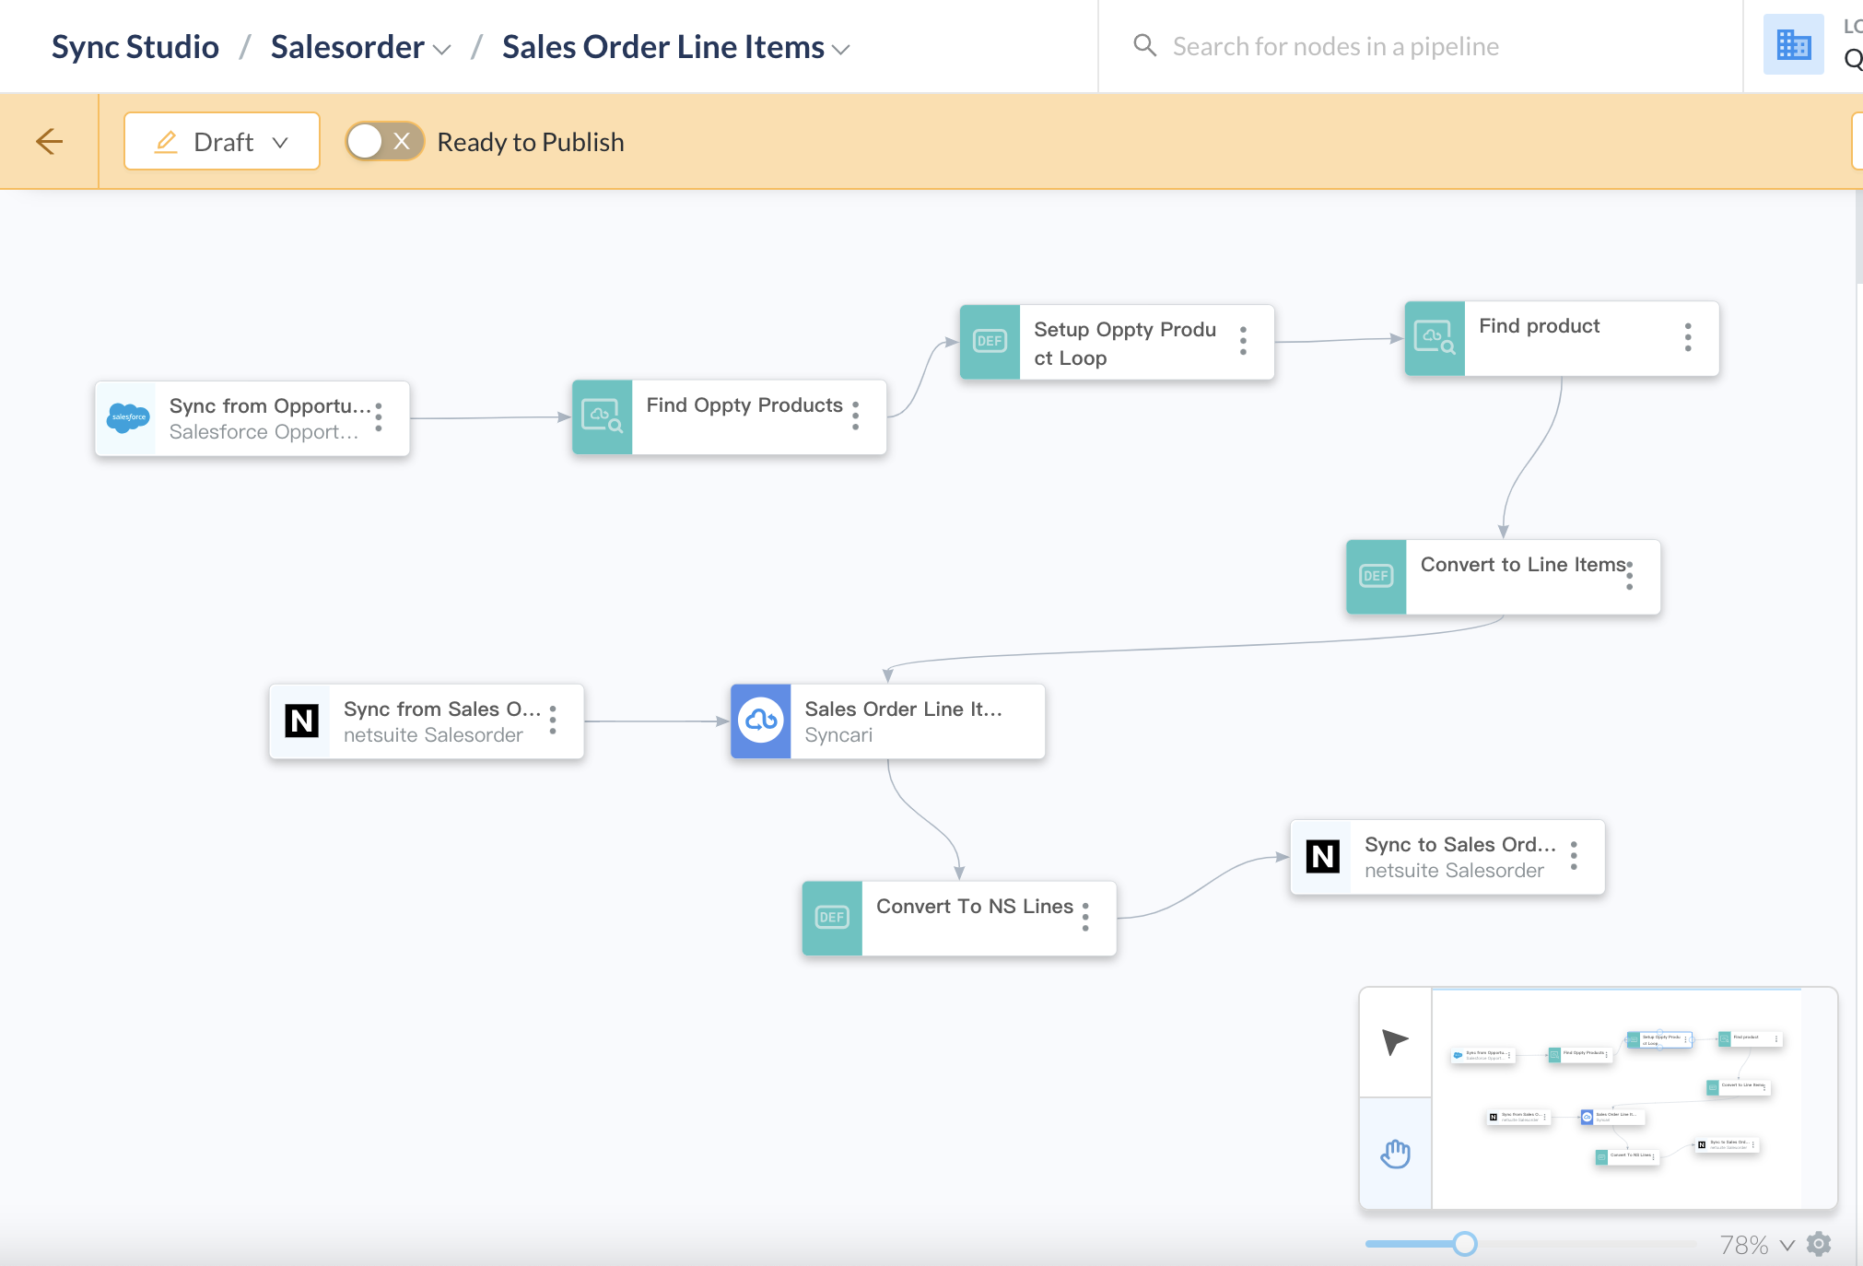Click the Salesforce cloud icon on Sync from Opportunity node
The height and width of the screenshot is (1266, 1863).
[128, 417]
